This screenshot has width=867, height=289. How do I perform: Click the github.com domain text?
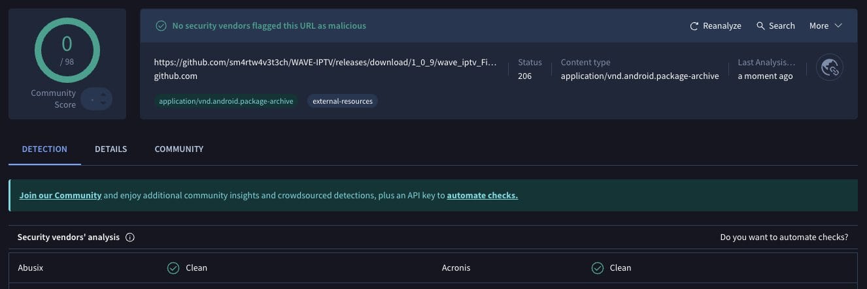[175, 76]
